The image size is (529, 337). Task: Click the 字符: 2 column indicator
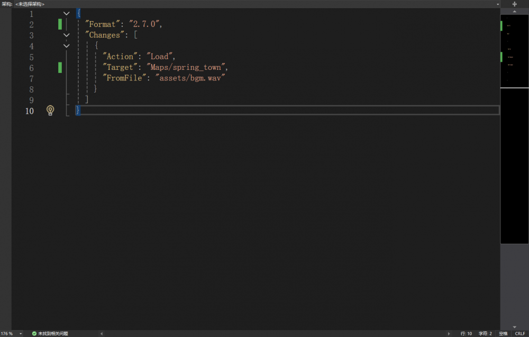point(485,333)
